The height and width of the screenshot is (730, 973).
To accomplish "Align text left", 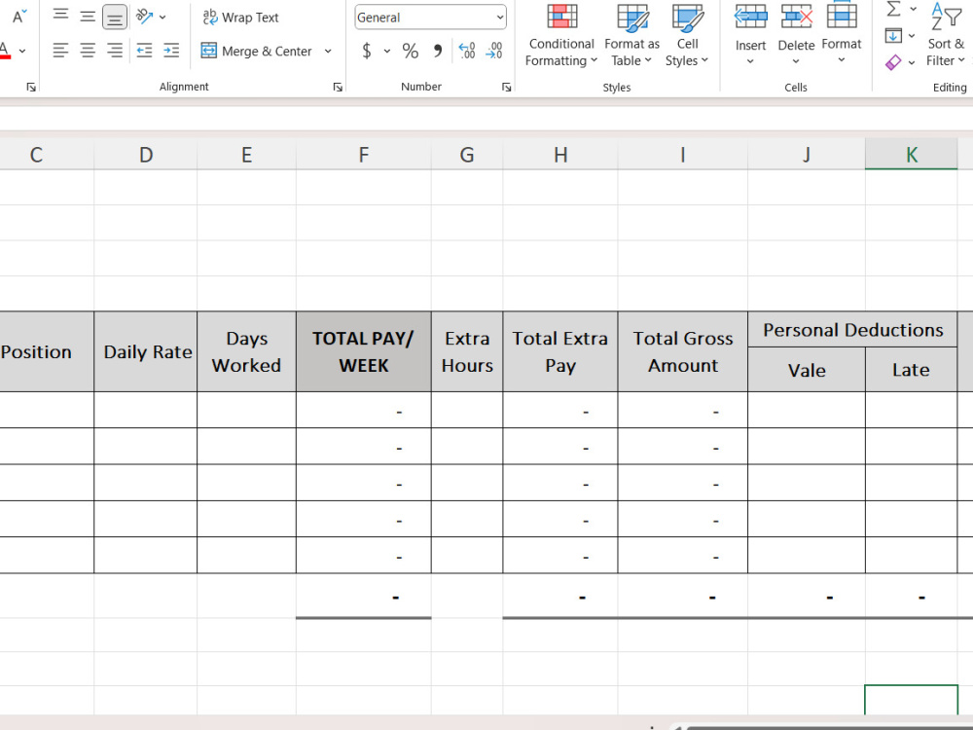I will click(60, 51).
